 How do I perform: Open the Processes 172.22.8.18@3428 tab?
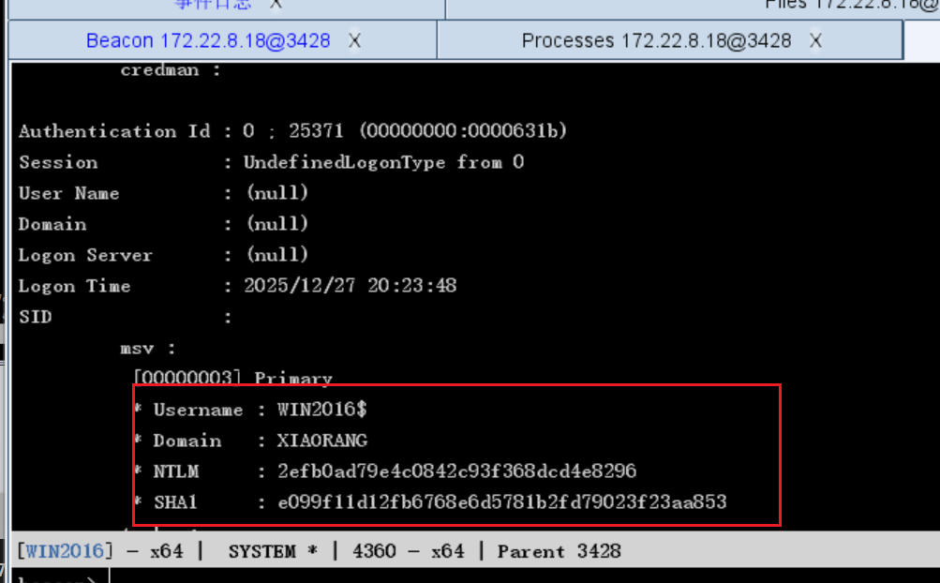click(x=656, y=41)
